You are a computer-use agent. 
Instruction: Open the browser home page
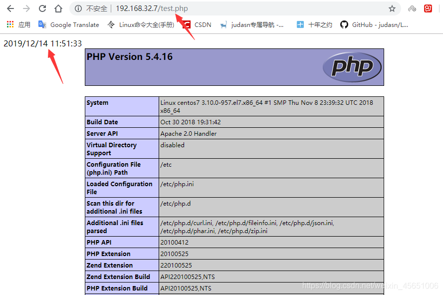(x=58, y=8)
